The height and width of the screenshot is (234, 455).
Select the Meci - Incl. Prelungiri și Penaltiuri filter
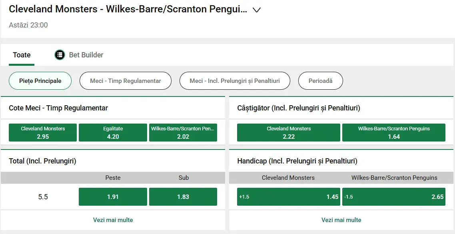[234, 81]
